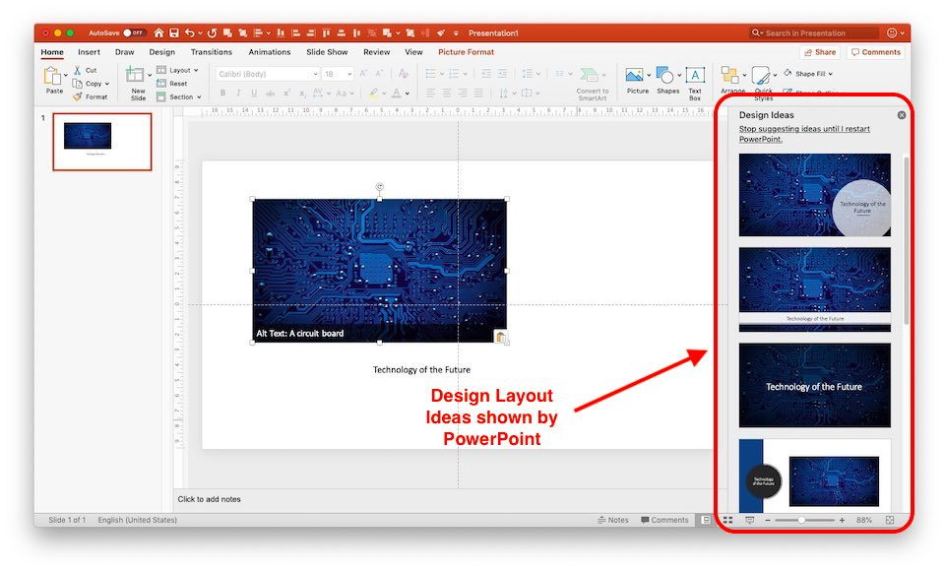Click the Comments button at top right
The image size is (945, 572).
875,52
